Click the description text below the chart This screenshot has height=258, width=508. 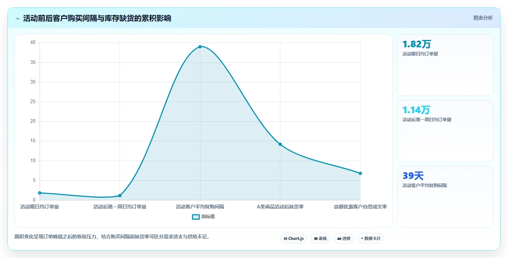pyautogui.click(x=112, y=237)
